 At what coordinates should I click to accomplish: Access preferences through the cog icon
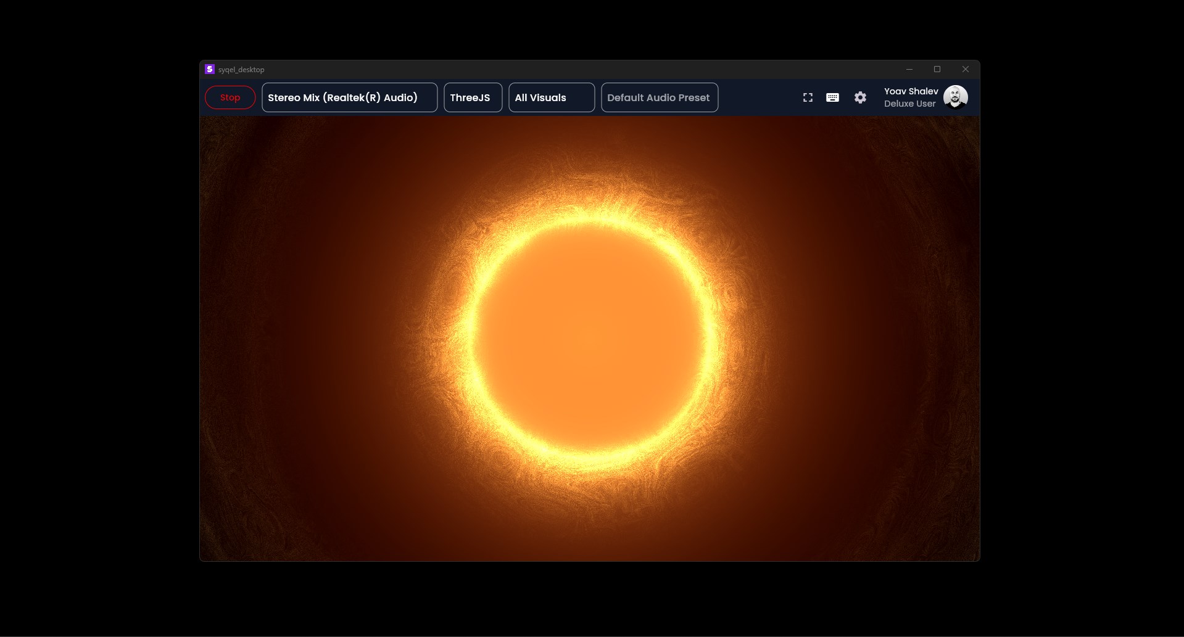point(859,97)
